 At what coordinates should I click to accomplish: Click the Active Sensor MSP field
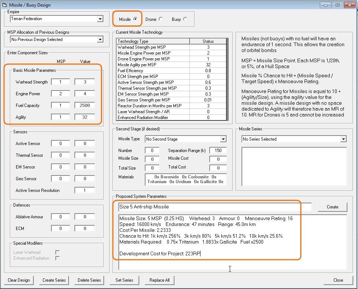60,143
